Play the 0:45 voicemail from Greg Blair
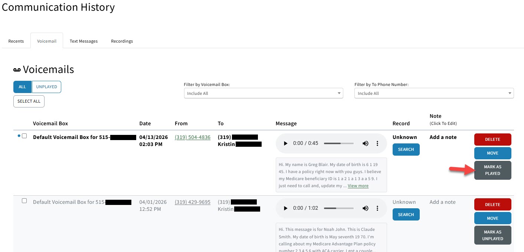 [285, 143]
